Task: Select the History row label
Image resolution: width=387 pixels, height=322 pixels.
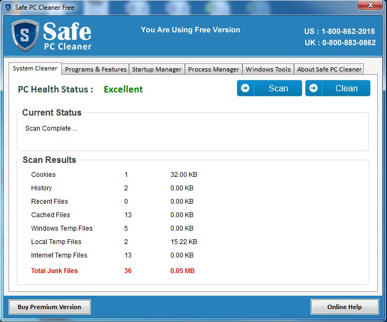Action: (x=41, y=188)
